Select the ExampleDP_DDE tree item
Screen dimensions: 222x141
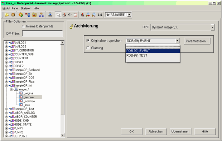click(x=24, y=77)
